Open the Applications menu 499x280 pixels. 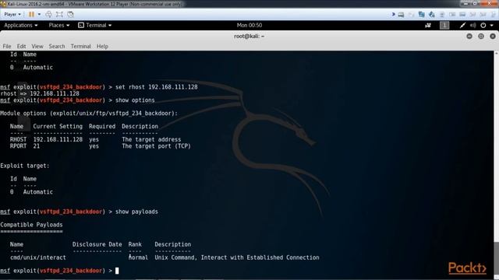click(21, 25)
